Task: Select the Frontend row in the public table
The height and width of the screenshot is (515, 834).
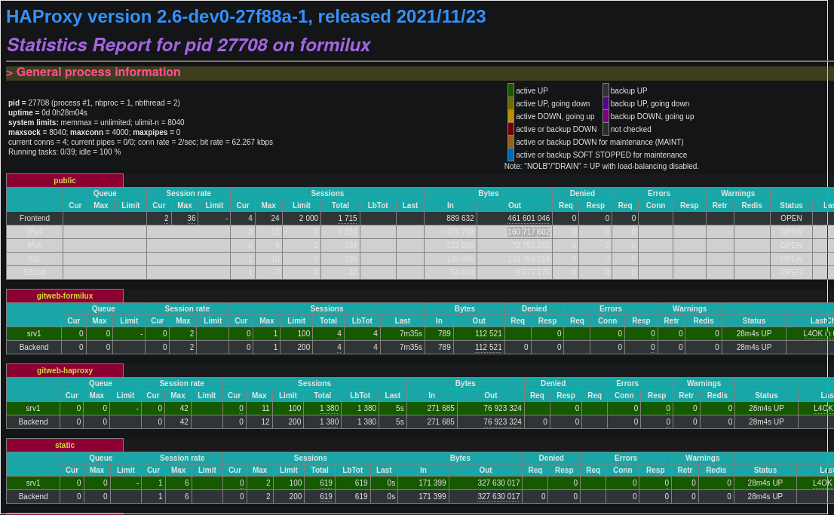Action: coord(34,218)
